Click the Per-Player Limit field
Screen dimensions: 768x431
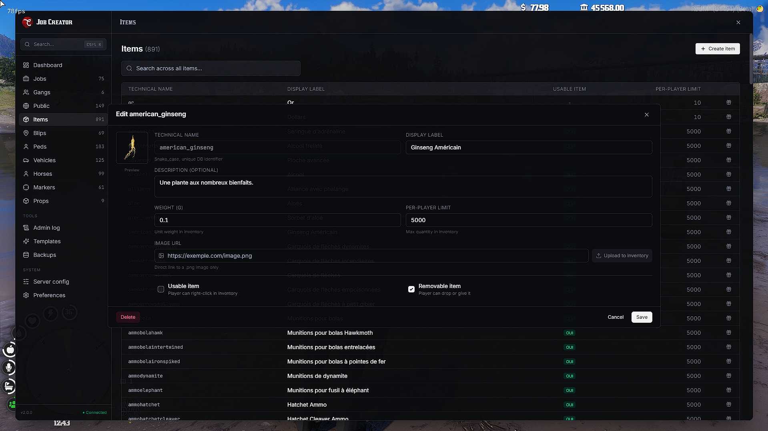click(x=529, y=220)
